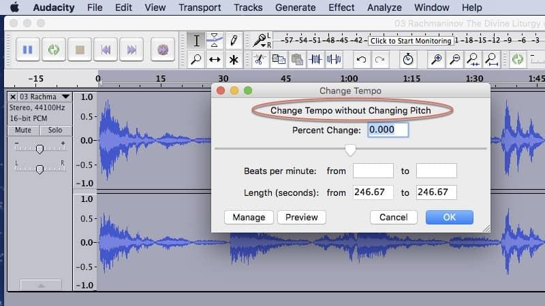Screen dimensions: 545x306
Task: Click the Percent Change input field
Action: (x=388, y=130)
